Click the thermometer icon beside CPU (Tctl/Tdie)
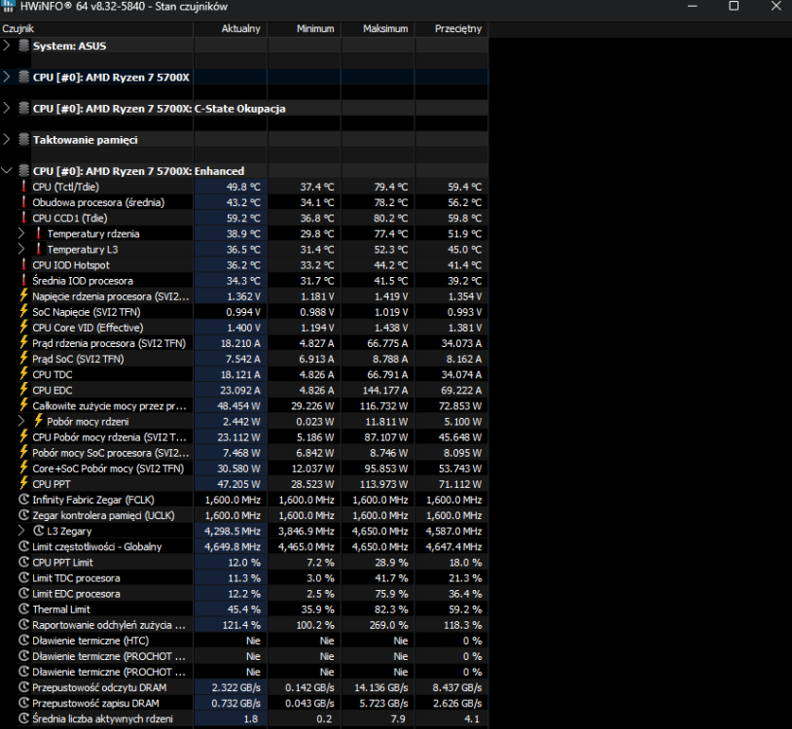Screen dimensions: 792x729 click(x=23, y=187)
